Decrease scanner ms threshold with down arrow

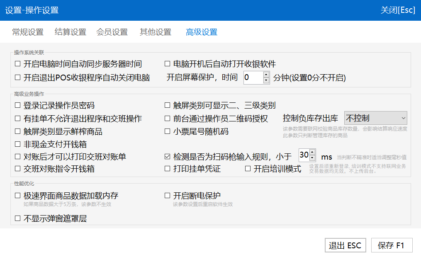click(x=312, y=158)
